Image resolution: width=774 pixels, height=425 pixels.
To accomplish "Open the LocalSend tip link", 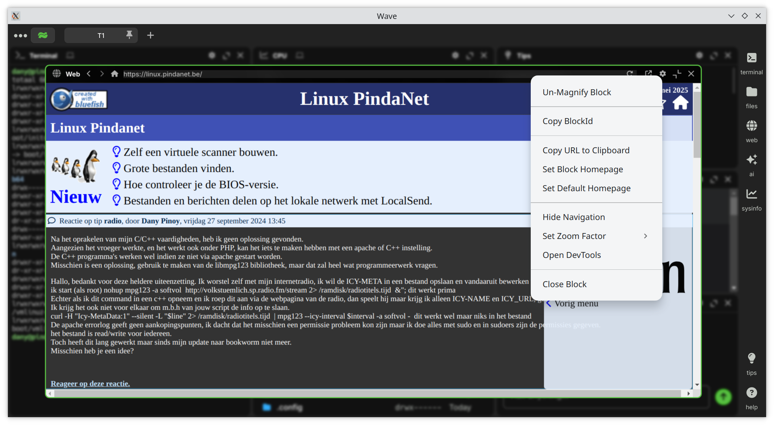I will (x=278, y=201).
